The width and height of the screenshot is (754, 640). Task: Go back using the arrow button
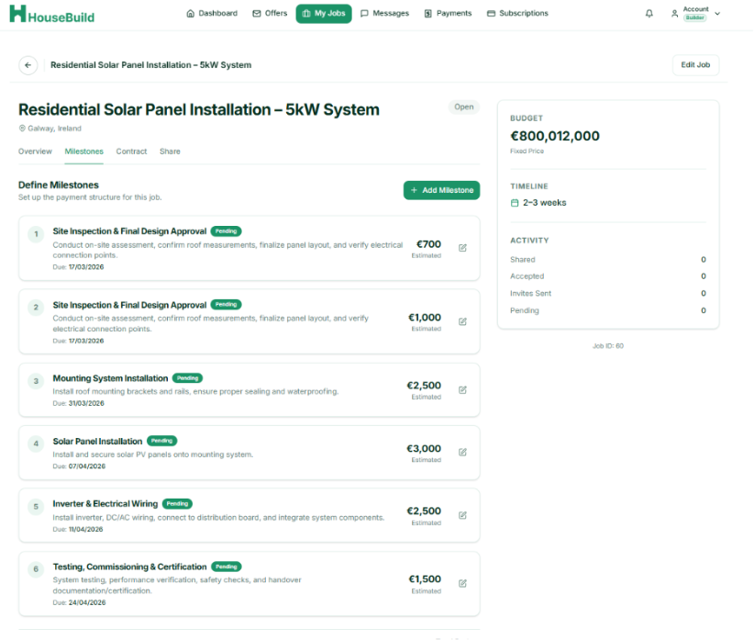click(28, 65)
